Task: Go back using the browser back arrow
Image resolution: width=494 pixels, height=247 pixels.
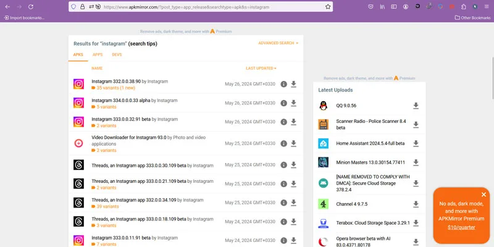Action: click(x=7, y=7)
